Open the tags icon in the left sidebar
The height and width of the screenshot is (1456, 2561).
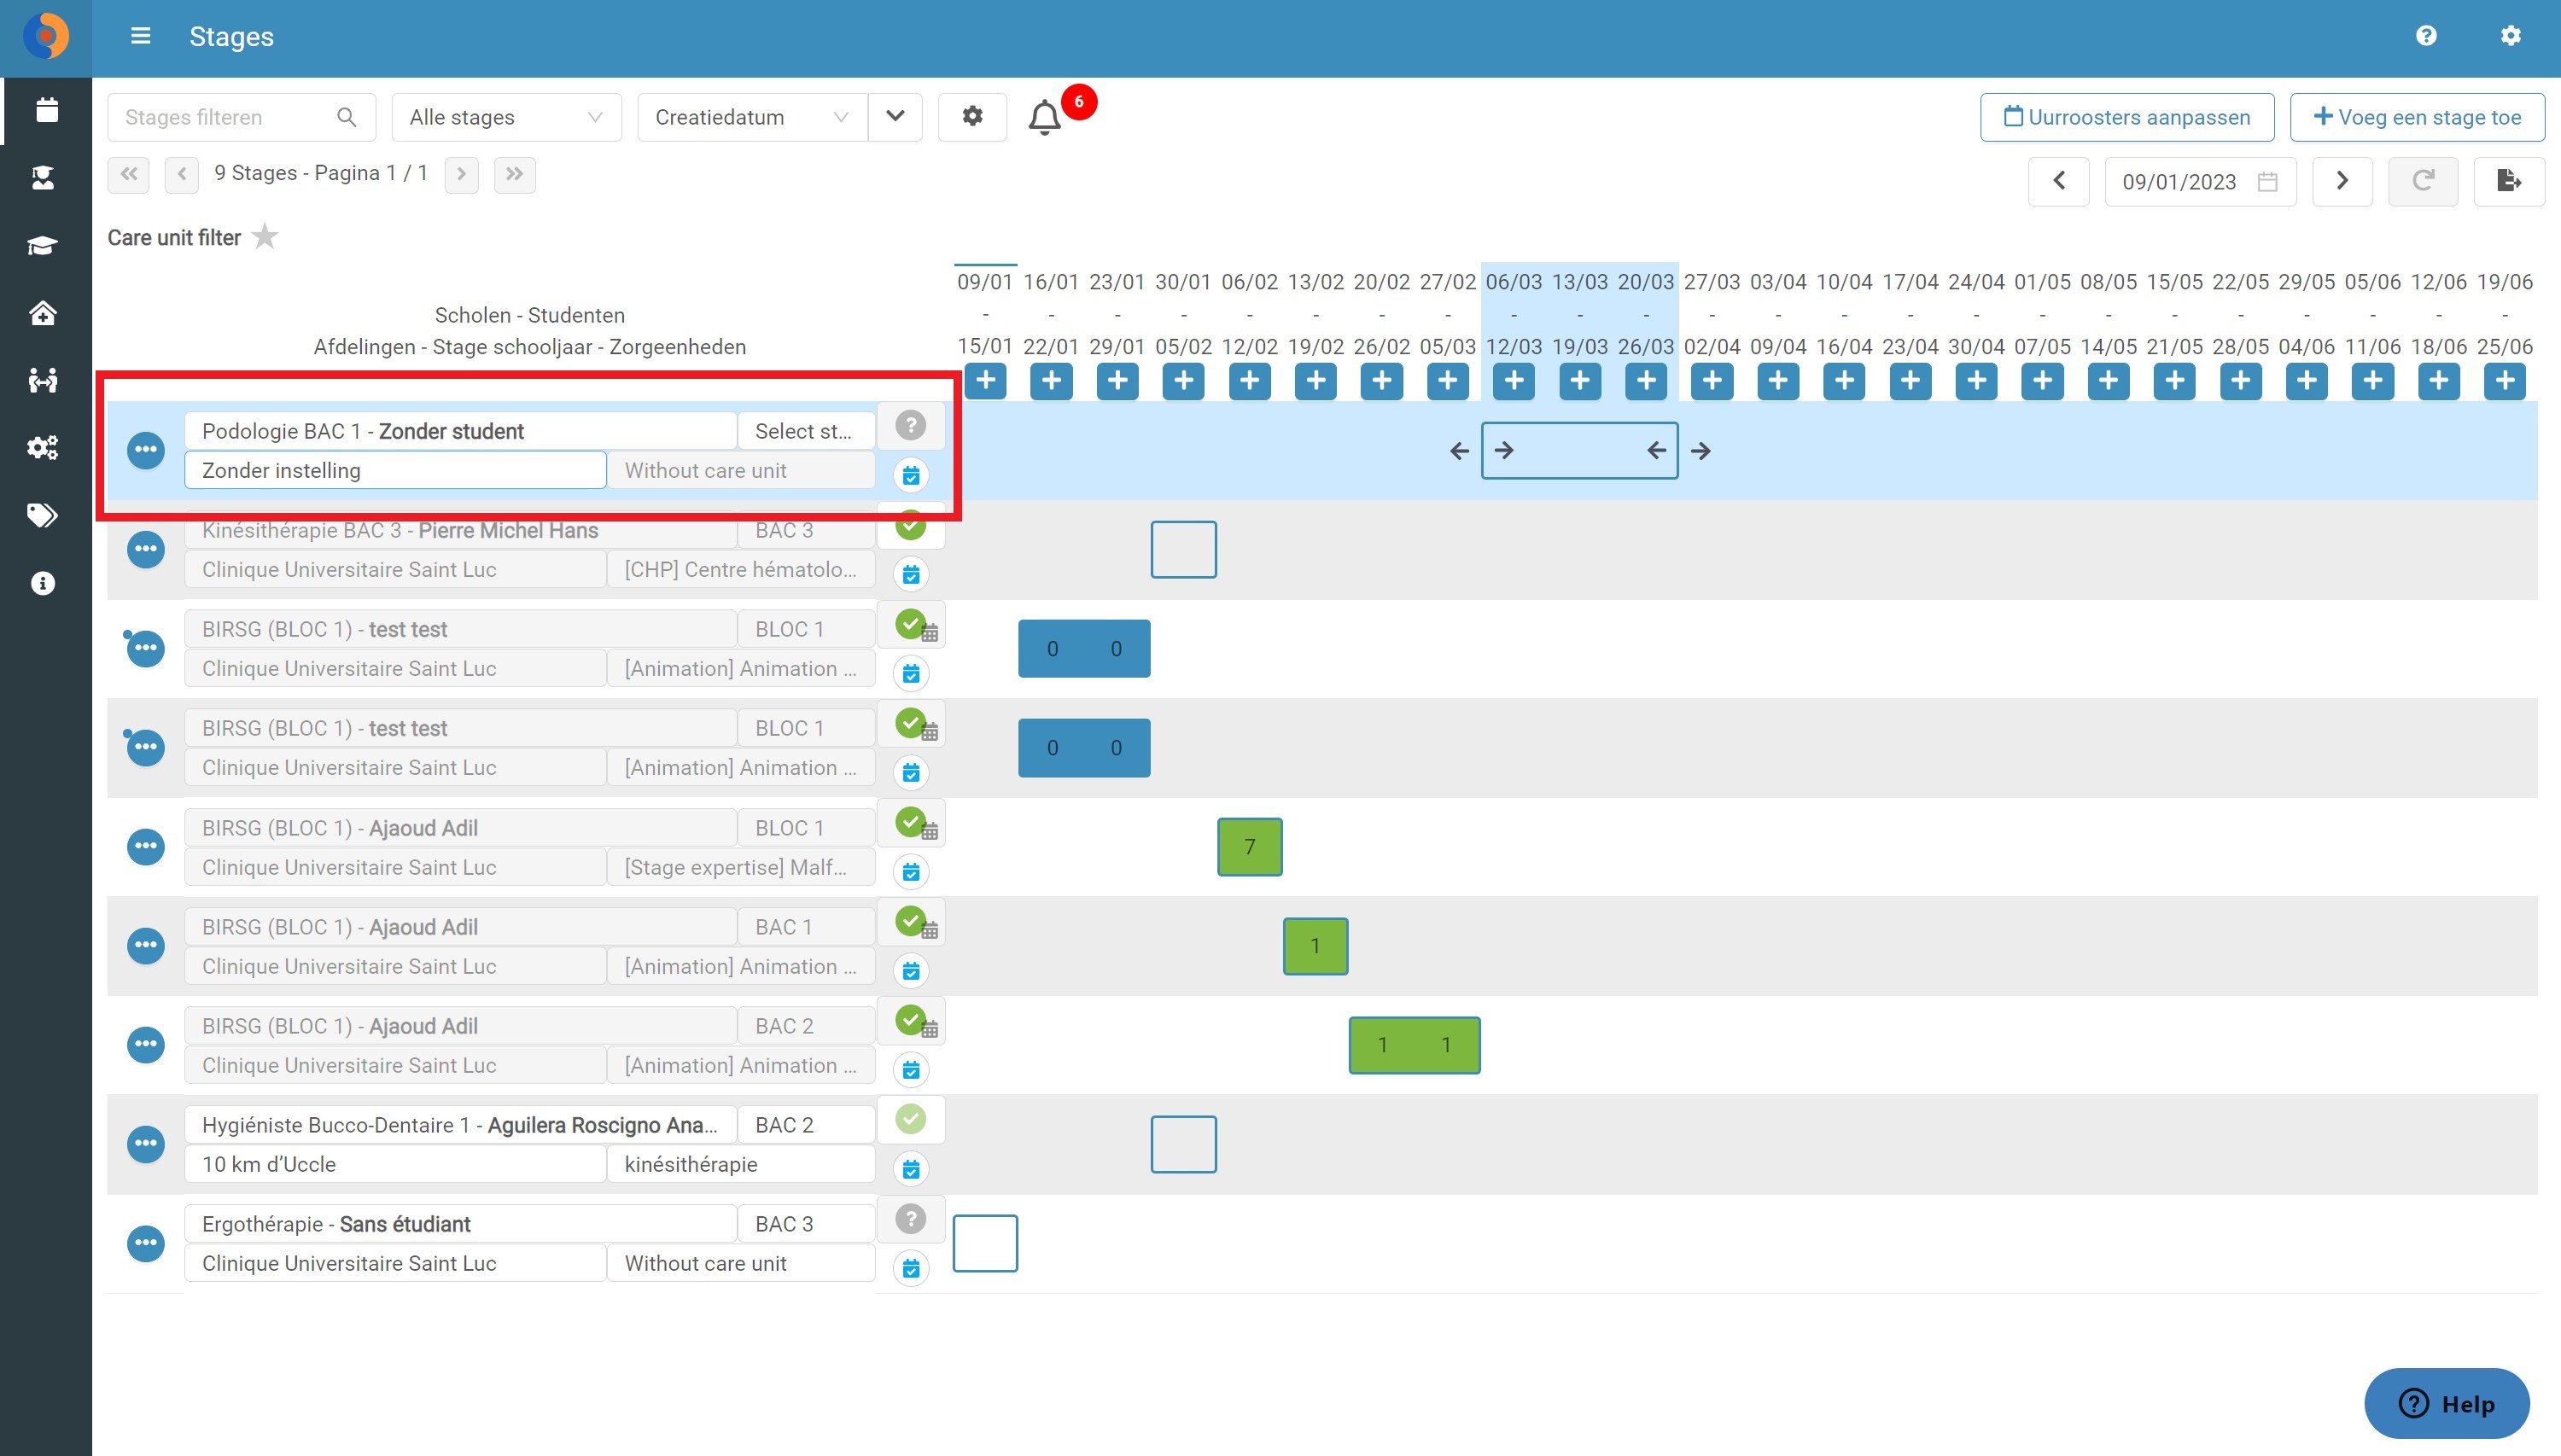pos(42,515)
